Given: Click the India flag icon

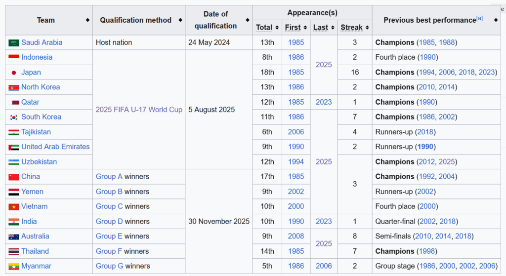Looking at the screenshot, I should coord(13,222).
